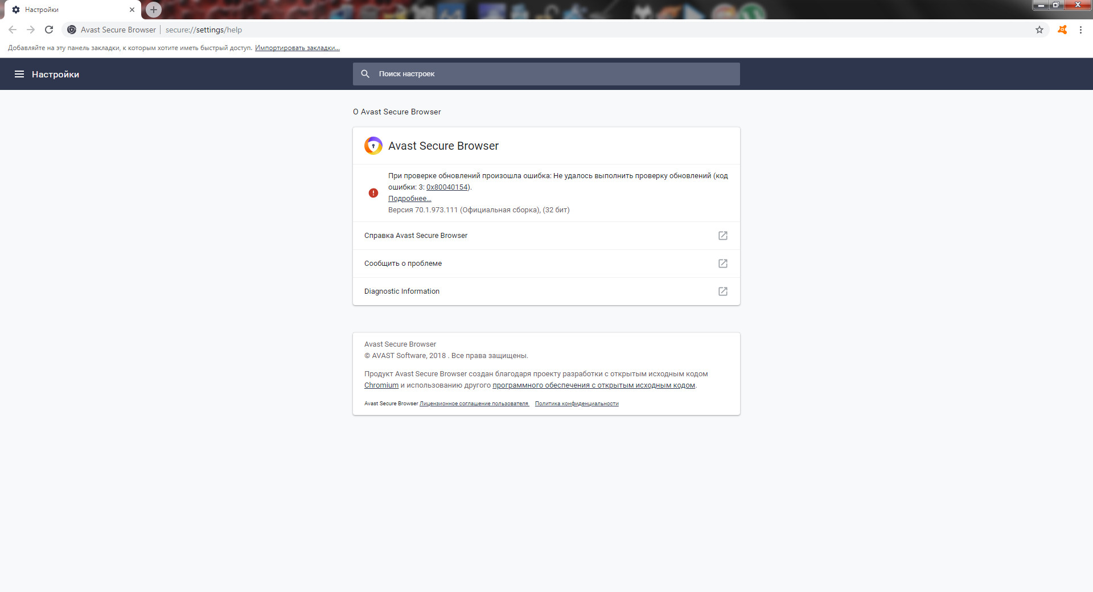Click the О Avast Secure Browser heading
1093x592 pixels.
[397, 112]
